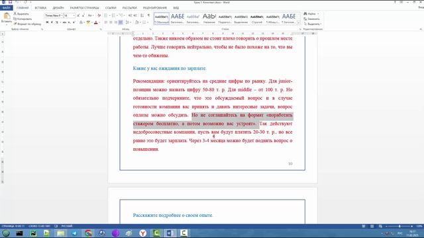The height and width of the screenshot is (238, 424).
Task: Toggle Underline formatting
Action: click(56, 22)
